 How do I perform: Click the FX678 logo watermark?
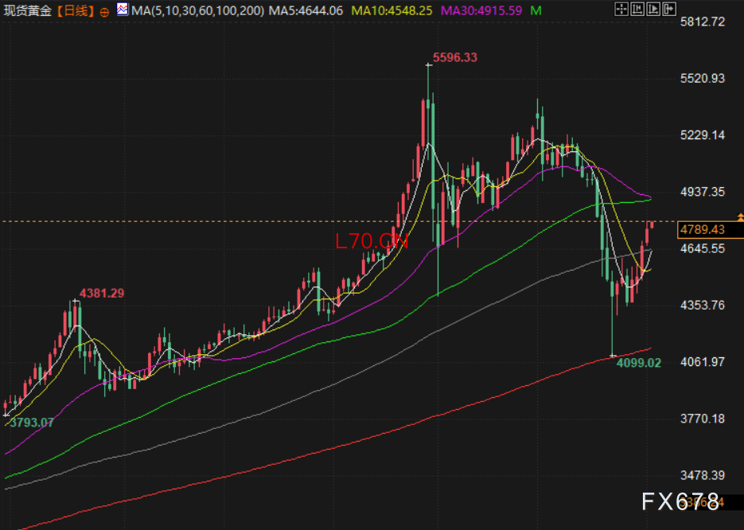coord(680,501)
